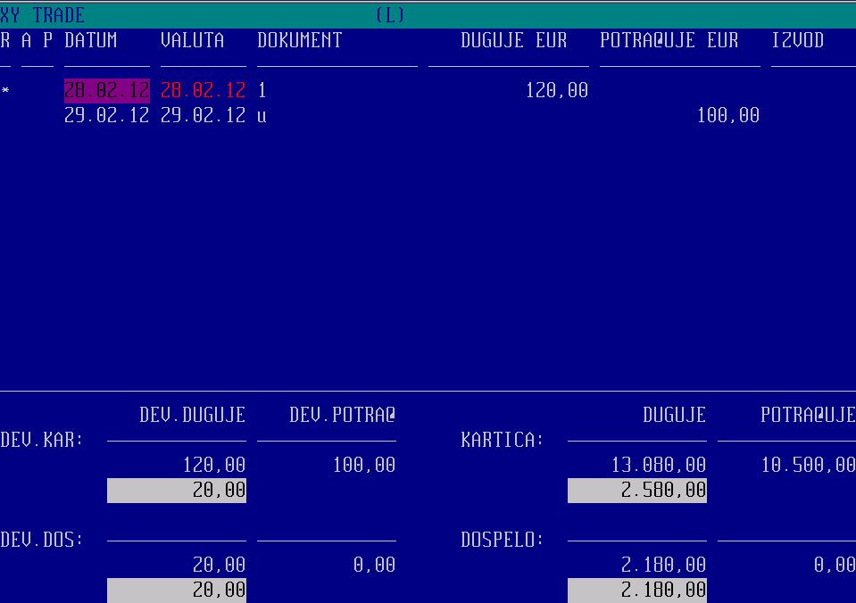Select the highlighted 2.580,00 KARTICA balance
The width and height of the screenshot is (856, 603).
click(x=636, y=491)
